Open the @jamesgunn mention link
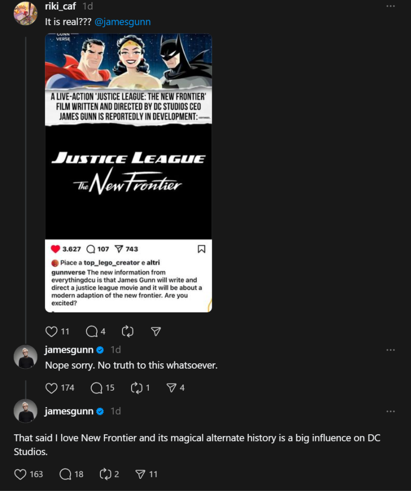The height and width of the screenshot is (491, 411). point(123,22)
